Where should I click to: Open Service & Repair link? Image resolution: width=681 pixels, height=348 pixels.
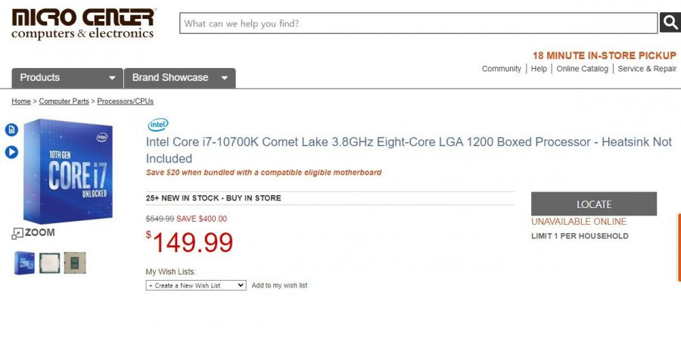(x=647, y=69)
